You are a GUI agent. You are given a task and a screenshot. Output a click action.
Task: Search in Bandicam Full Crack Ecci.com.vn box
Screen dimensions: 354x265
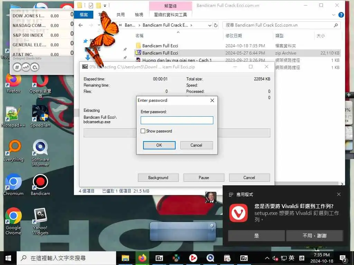click(281, 25)
